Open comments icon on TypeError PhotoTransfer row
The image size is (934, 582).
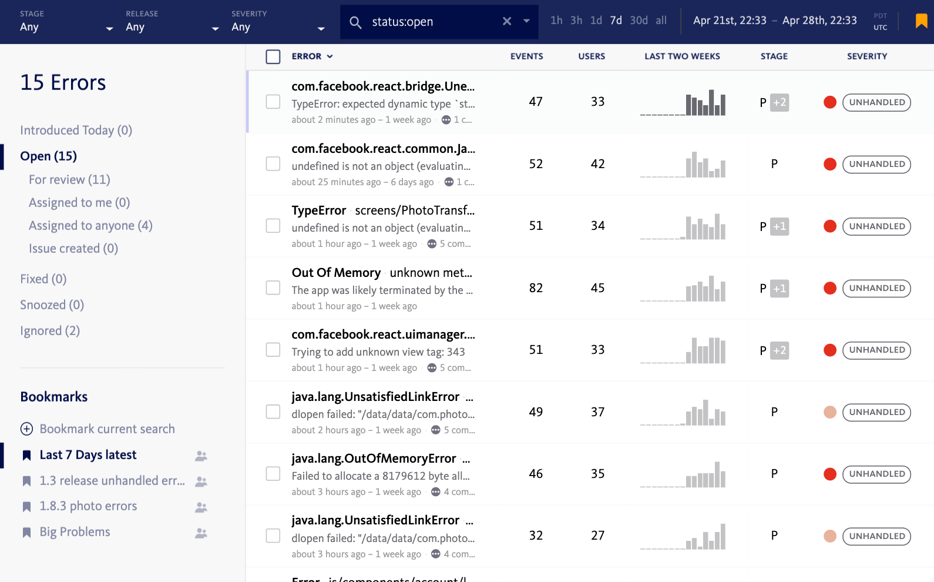(432, 244)
